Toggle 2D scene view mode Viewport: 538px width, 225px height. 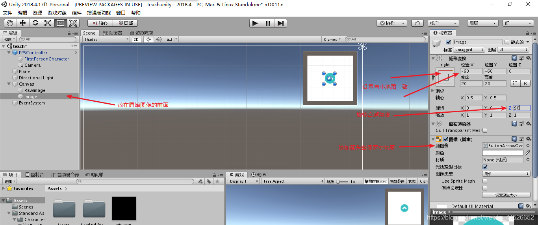click(x=136, y=39)
